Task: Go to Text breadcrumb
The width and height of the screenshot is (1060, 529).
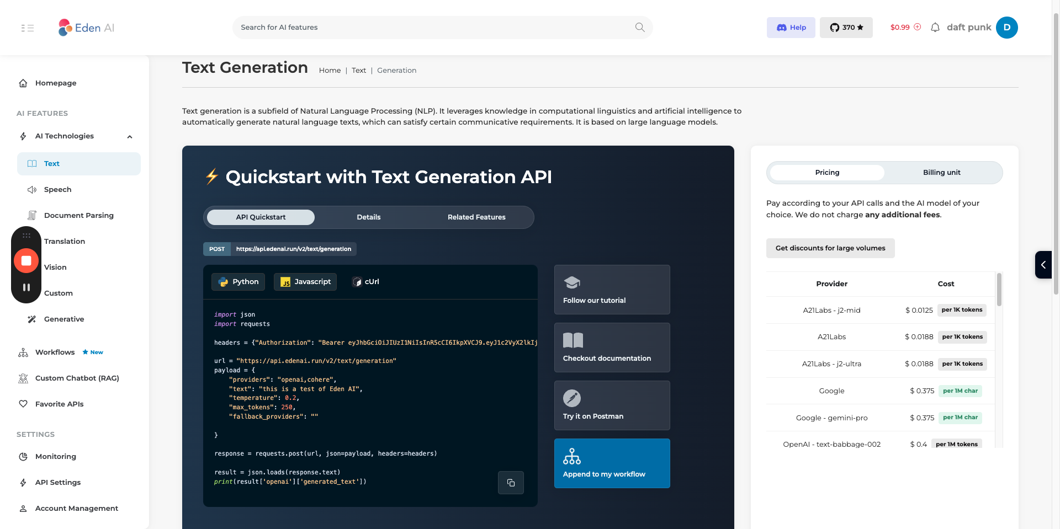Action: click(x=359, y=71)
